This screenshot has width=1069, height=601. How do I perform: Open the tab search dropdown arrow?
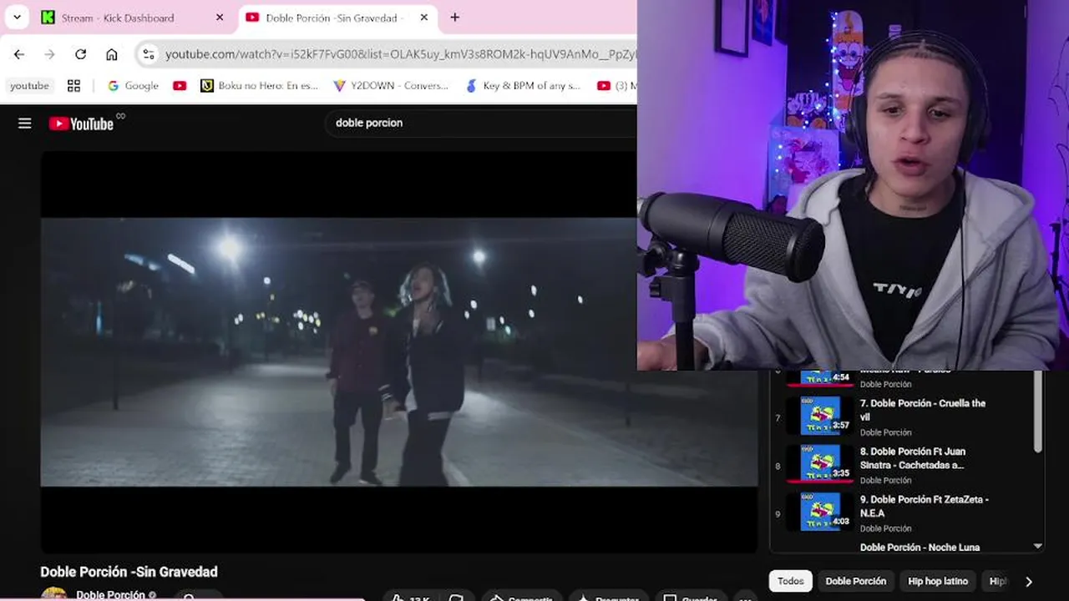tap(17, 18)
